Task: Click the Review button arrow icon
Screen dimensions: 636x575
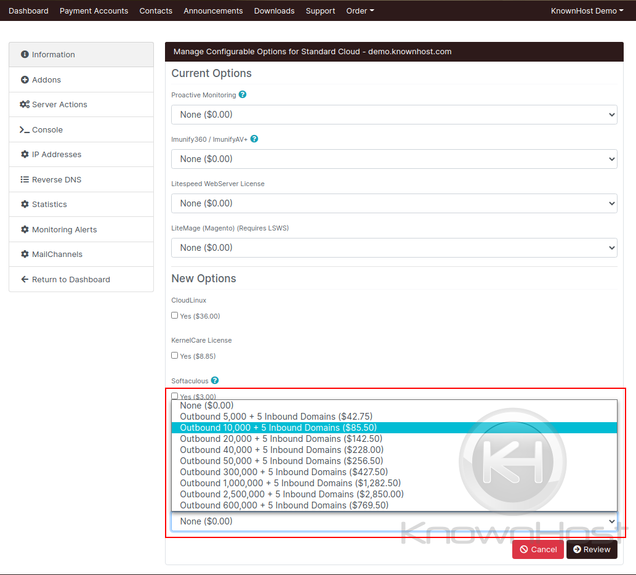Action: [577, 549]
